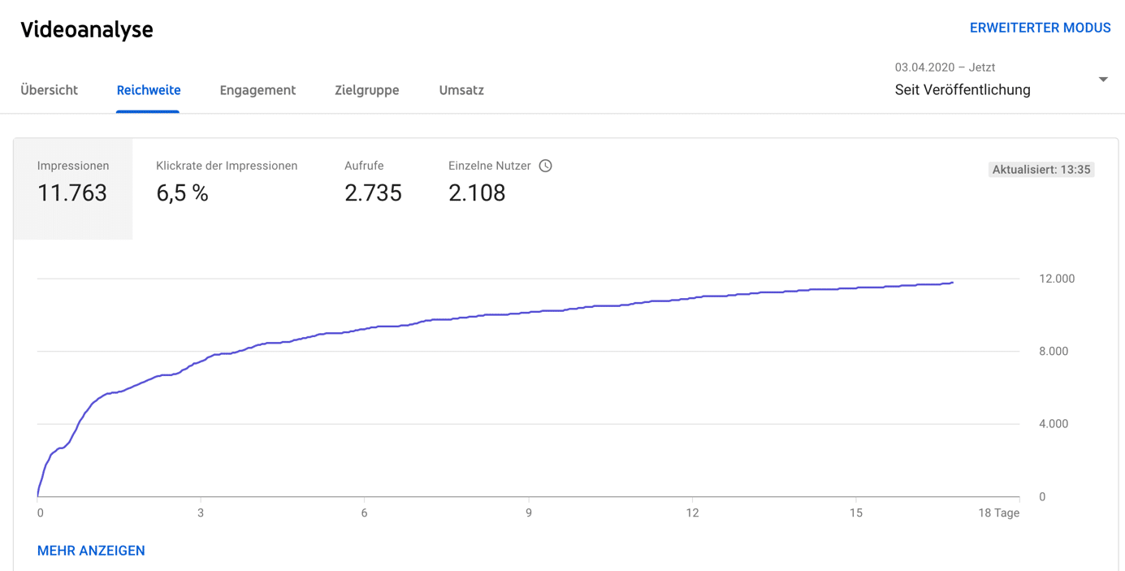The height and width of the screenshot is (571, 1125).
Task: Click the 6 day x-axis label
Action: click(x=365, y=513)
